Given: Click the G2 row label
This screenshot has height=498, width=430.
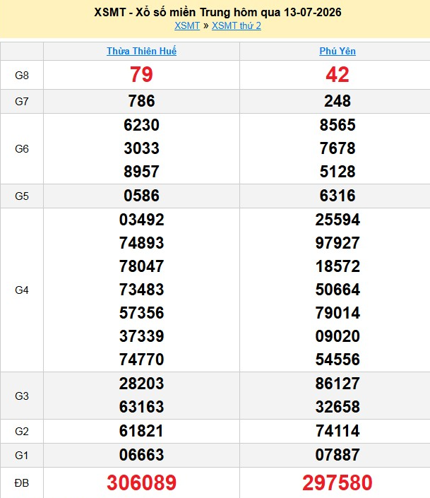Looking at the screenshot, I should tap(22, 432).
